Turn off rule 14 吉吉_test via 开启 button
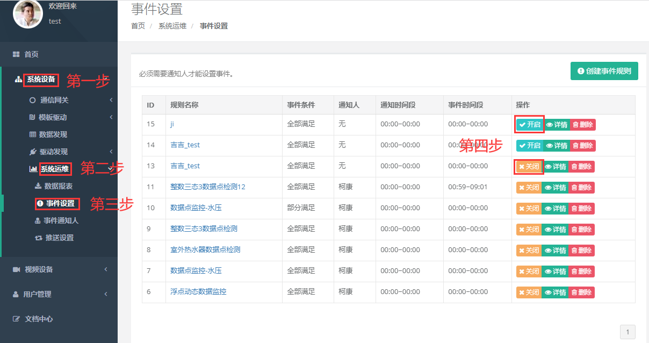649x343 pixels. coord(529,145)
